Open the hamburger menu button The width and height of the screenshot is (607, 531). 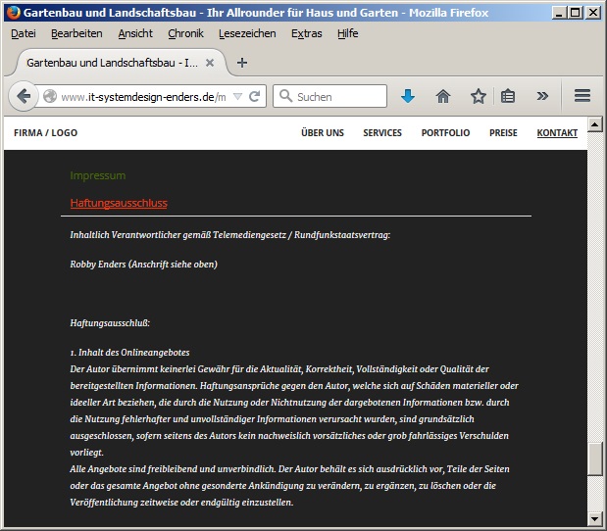coord(582,96)
